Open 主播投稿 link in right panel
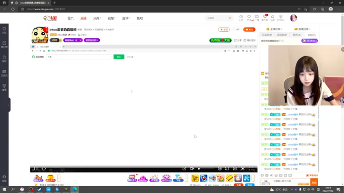Viewport: 344px width, 193px height. pyautogui.click(x=274, y=29)
